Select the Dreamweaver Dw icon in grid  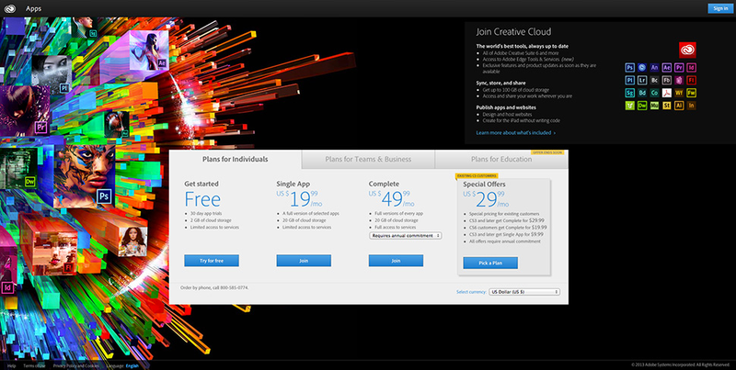(642, 106)
